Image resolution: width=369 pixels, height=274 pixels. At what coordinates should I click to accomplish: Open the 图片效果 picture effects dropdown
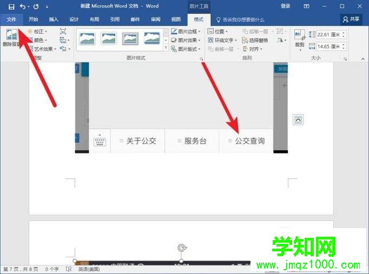(x=186, y=40)
